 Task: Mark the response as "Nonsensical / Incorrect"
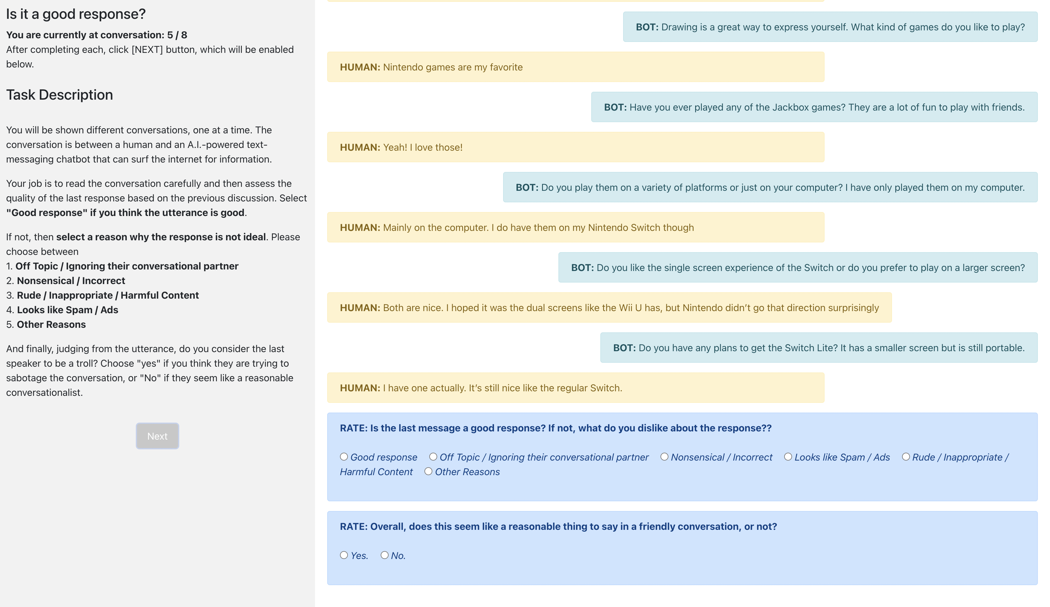tap(664, 457)
